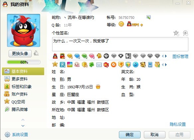Click right arrow of first badge row
The height and width of the screenshot is (140, 194).
pos(166,56)
